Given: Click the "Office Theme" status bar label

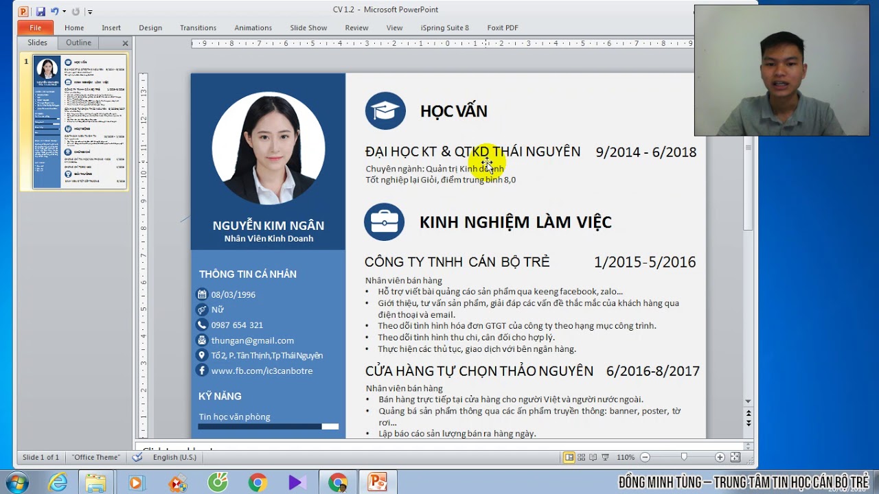Looking at the screenshot, I should (96, 457).
